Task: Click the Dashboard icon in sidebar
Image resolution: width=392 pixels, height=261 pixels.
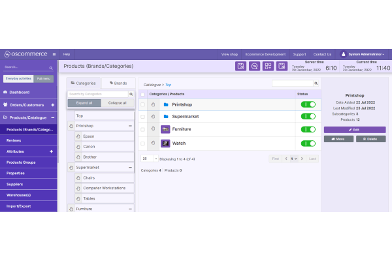Action: click(x=5, y=92)
